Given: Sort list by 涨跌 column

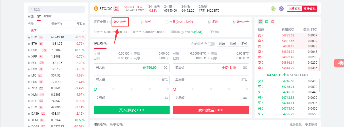Looking at the screenshot, I should 81,24.
